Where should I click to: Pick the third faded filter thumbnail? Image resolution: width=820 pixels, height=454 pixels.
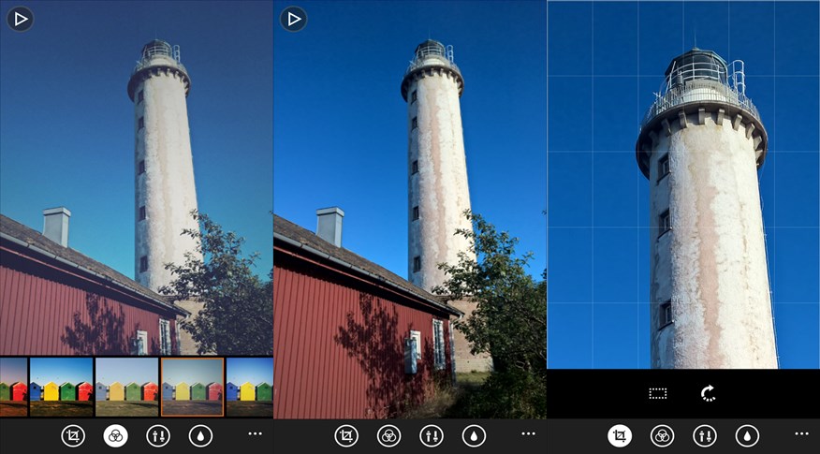[127, 387]
